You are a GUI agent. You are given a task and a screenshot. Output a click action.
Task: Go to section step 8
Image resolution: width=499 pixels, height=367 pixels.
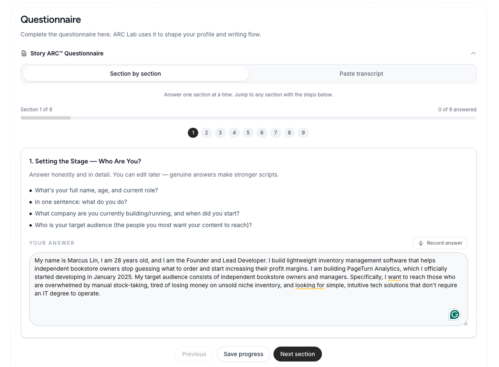pyautogui.click(x=289, y=133)
